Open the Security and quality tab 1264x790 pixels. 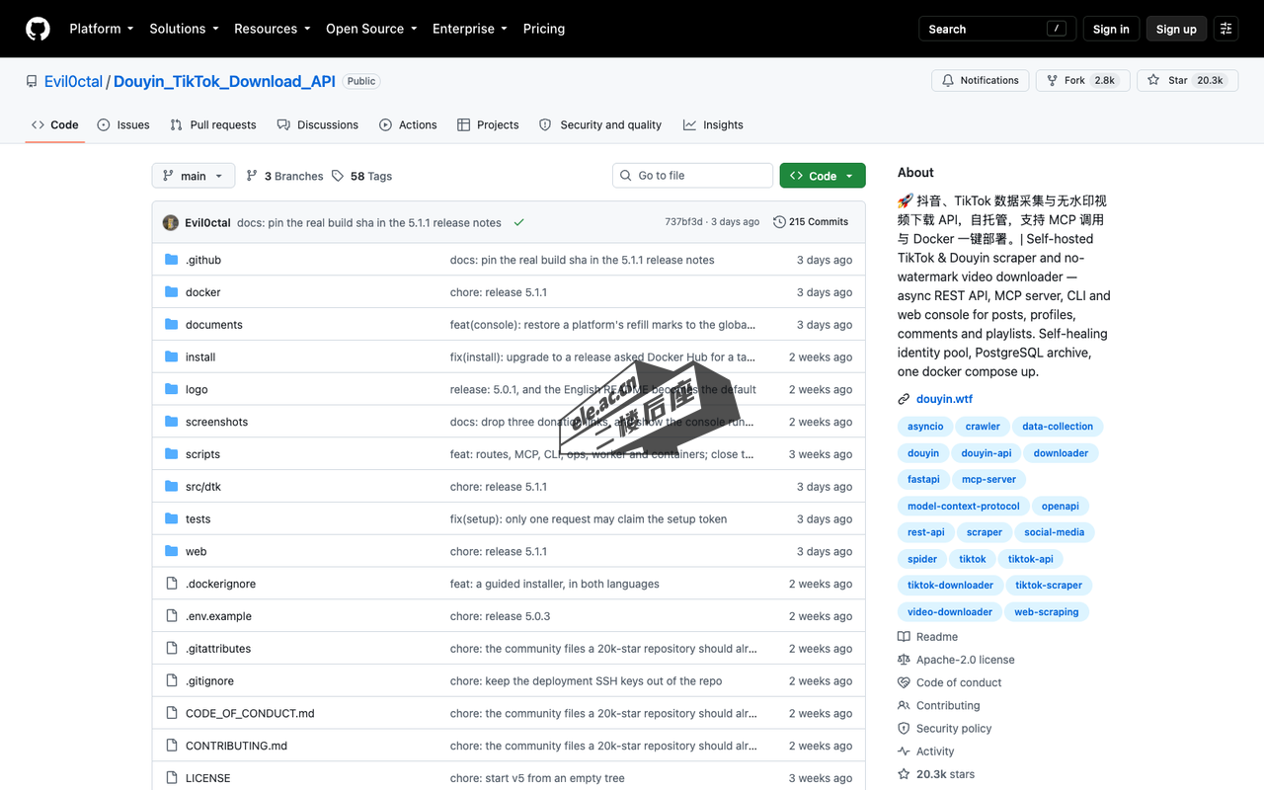pos(600,124)
